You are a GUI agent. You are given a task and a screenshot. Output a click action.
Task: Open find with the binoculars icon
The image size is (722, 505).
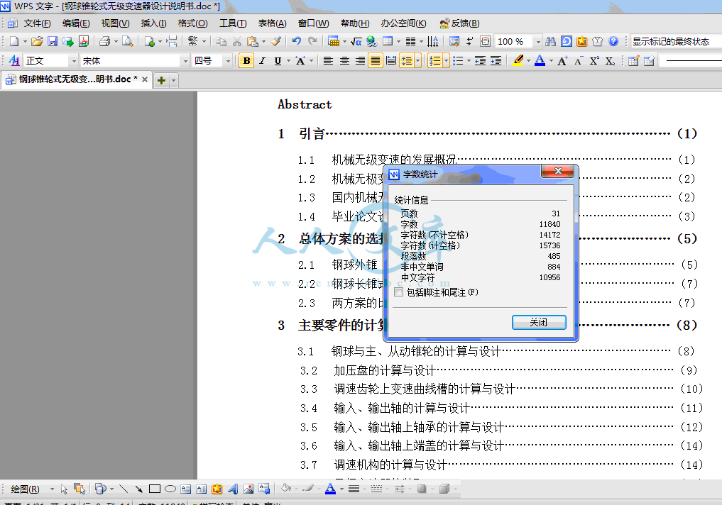point(550,41)
